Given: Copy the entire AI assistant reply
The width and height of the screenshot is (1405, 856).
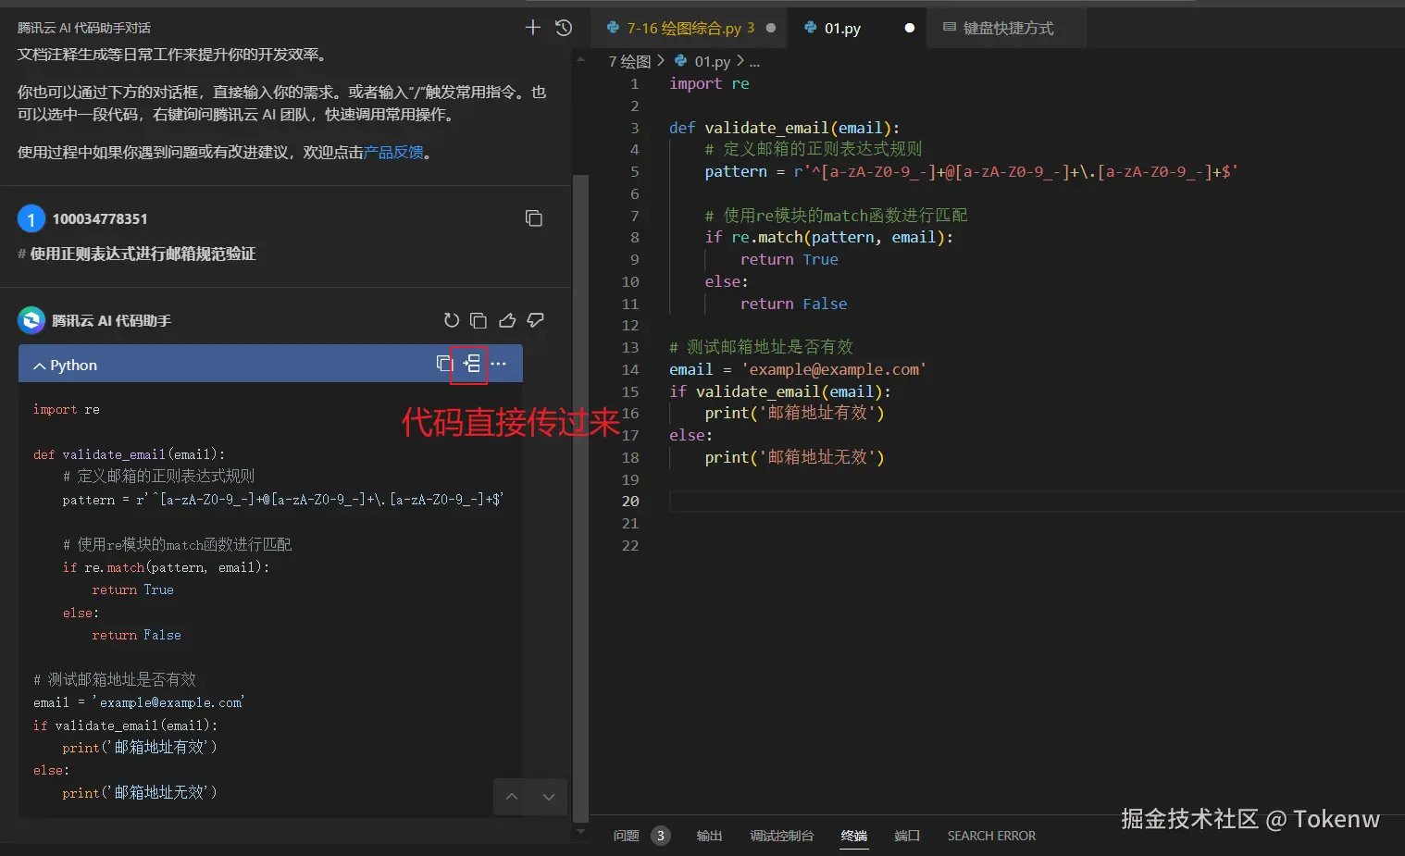Looking at the screenshot, I should (x=479, y=320).
